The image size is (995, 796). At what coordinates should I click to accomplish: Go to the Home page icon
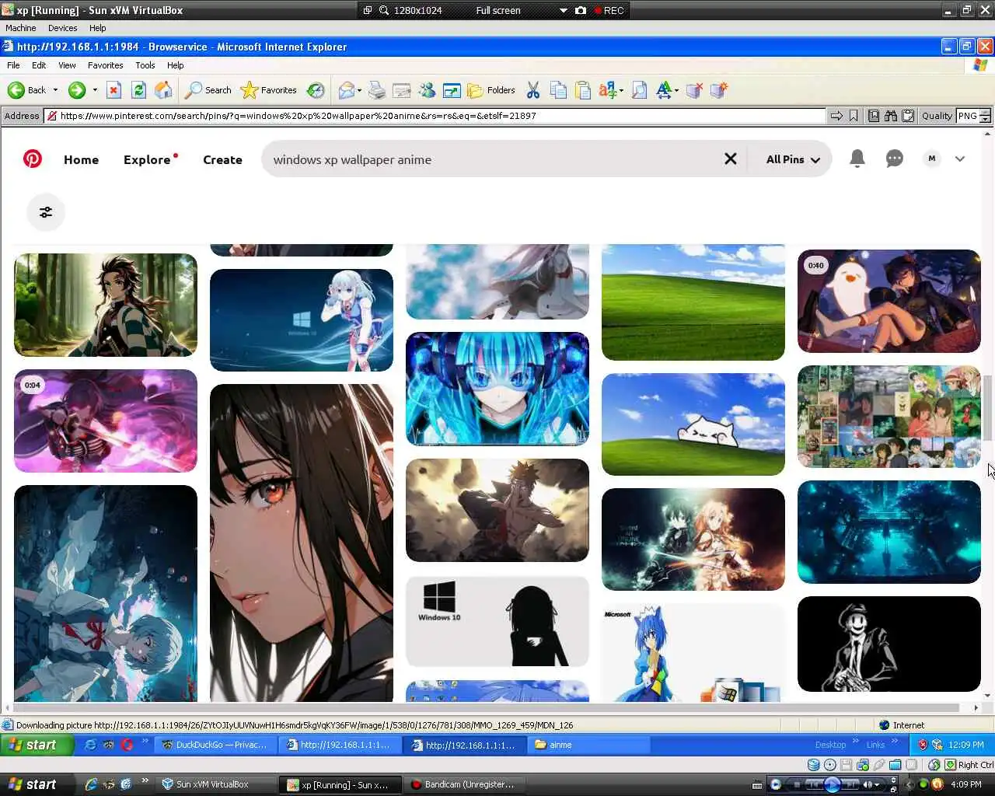(163, 90)
